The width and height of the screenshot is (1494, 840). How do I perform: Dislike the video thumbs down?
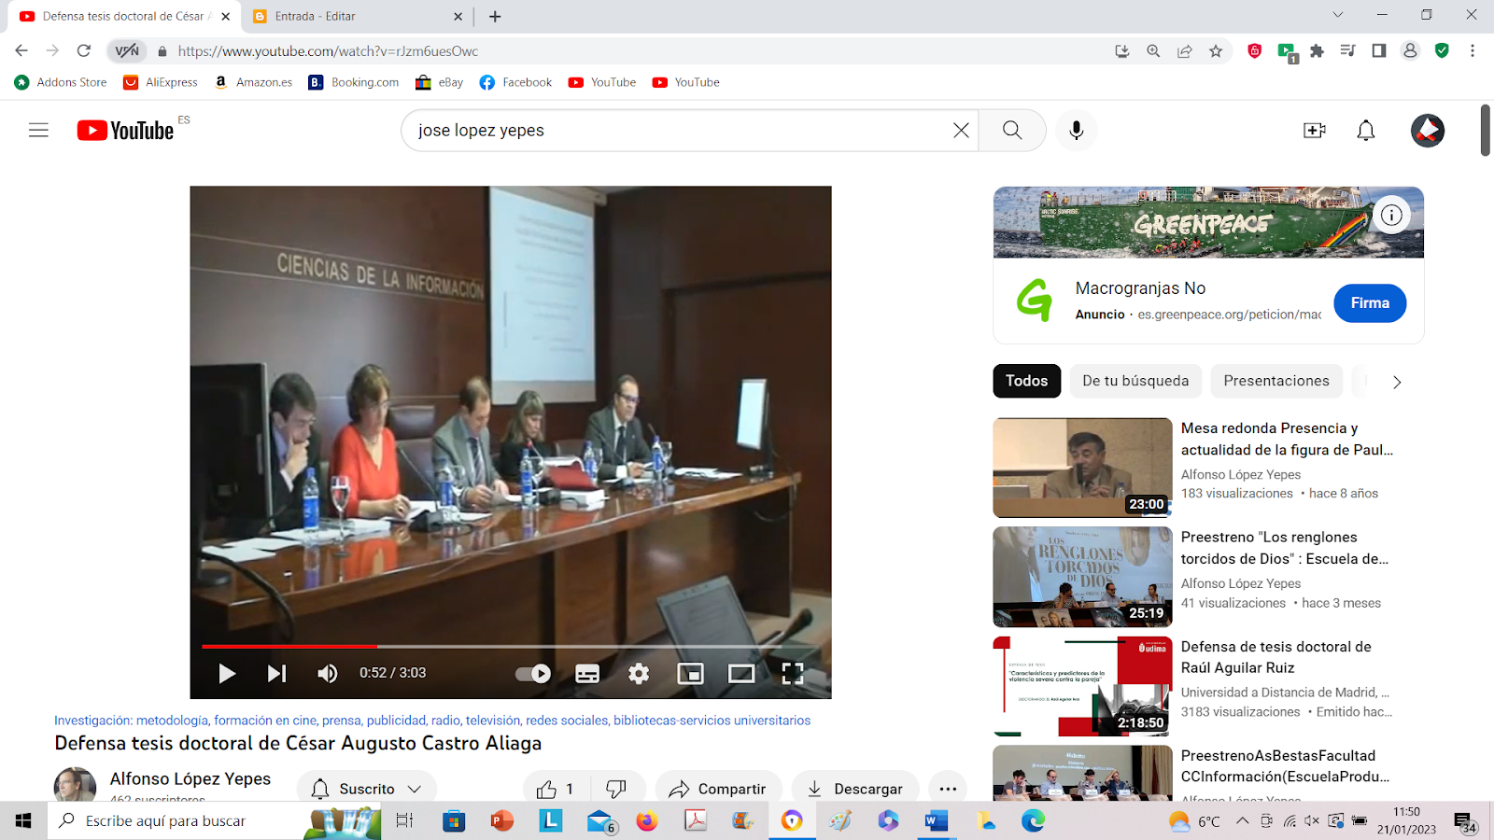(x=616, y=789)
